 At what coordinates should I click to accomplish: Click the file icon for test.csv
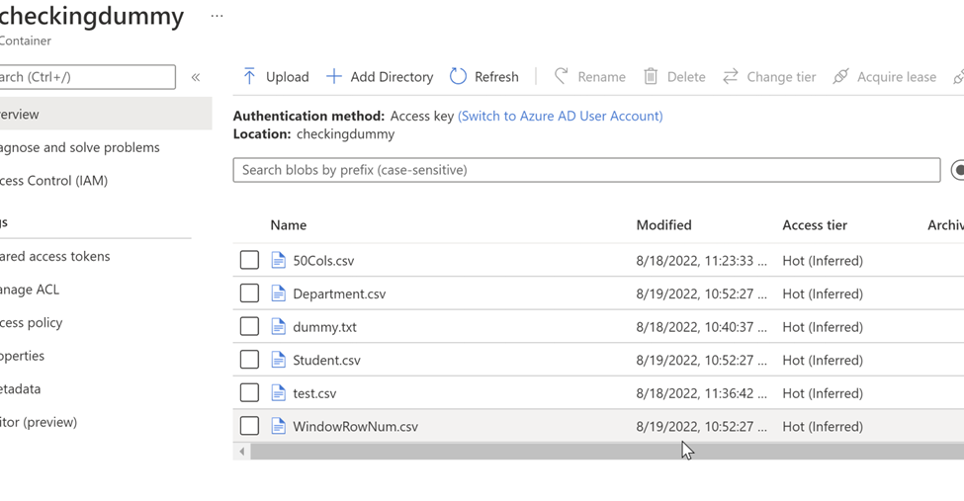coord(279,393)
